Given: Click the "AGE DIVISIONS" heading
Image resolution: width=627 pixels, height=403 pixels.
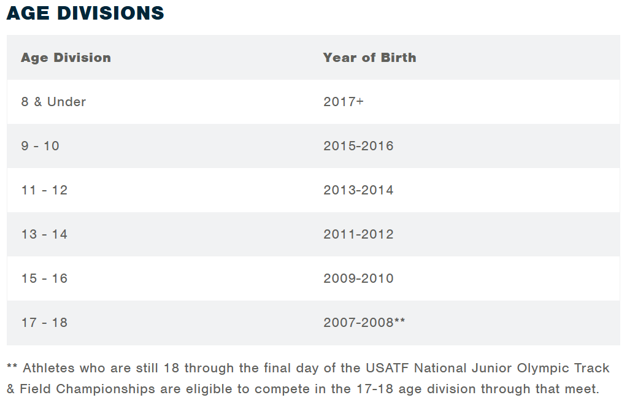Looking at the screenshot, I should 85,13.
